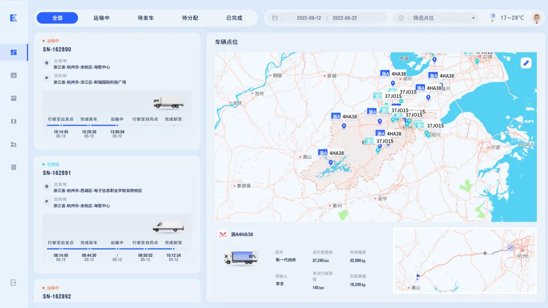
Task: Click the 全部 filter button
Action: 57,17
